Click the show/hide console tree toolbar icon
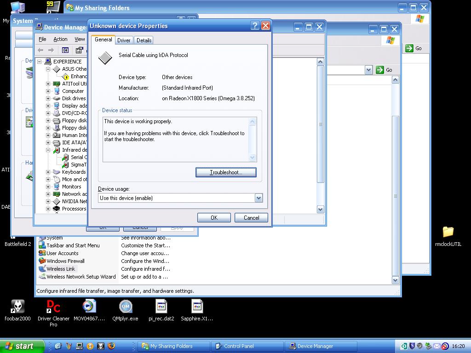The image size is (471, 353). click(x=65, y=50)
